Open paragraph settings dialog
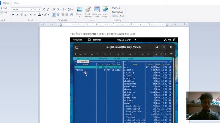The width and height of the screenshot is (220, 123). (71, 14)
